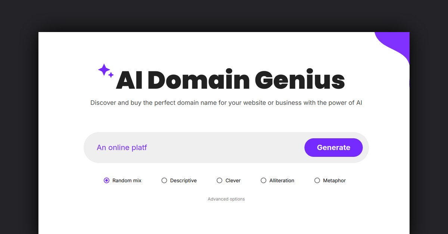The height and width of the screenshot is (234, 448).
Task: Click the unselected circle next to "Metaphor"
Action: [x=317, y=180]
